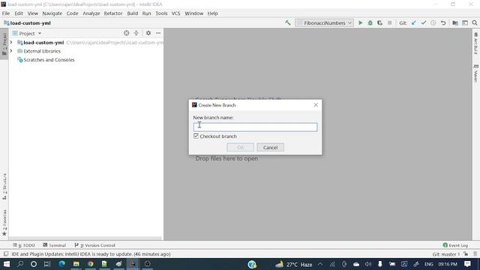This screenshot has width=480, height=270.
Task: Open the Analyze menu
Action: pyautogui.click(x=91, y=13)
